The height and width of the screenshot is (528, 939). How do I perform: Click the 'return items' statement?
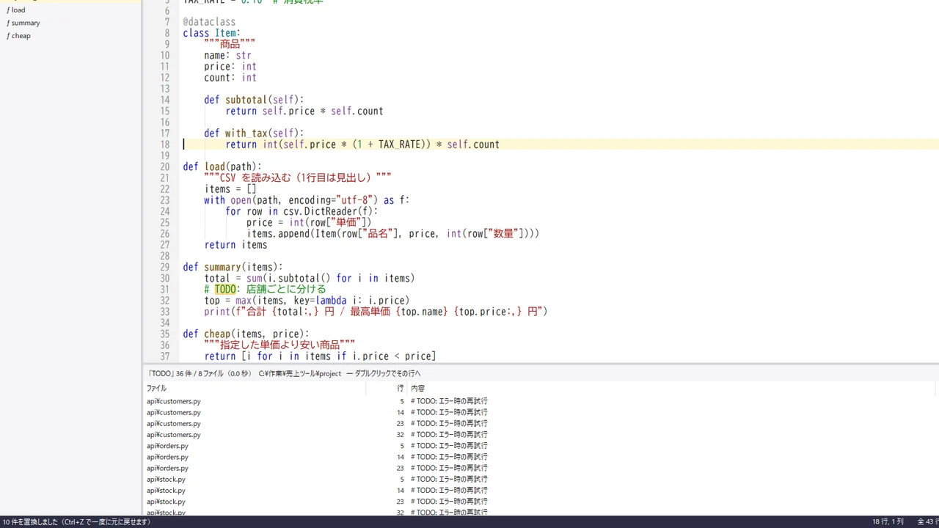(235, 245)
